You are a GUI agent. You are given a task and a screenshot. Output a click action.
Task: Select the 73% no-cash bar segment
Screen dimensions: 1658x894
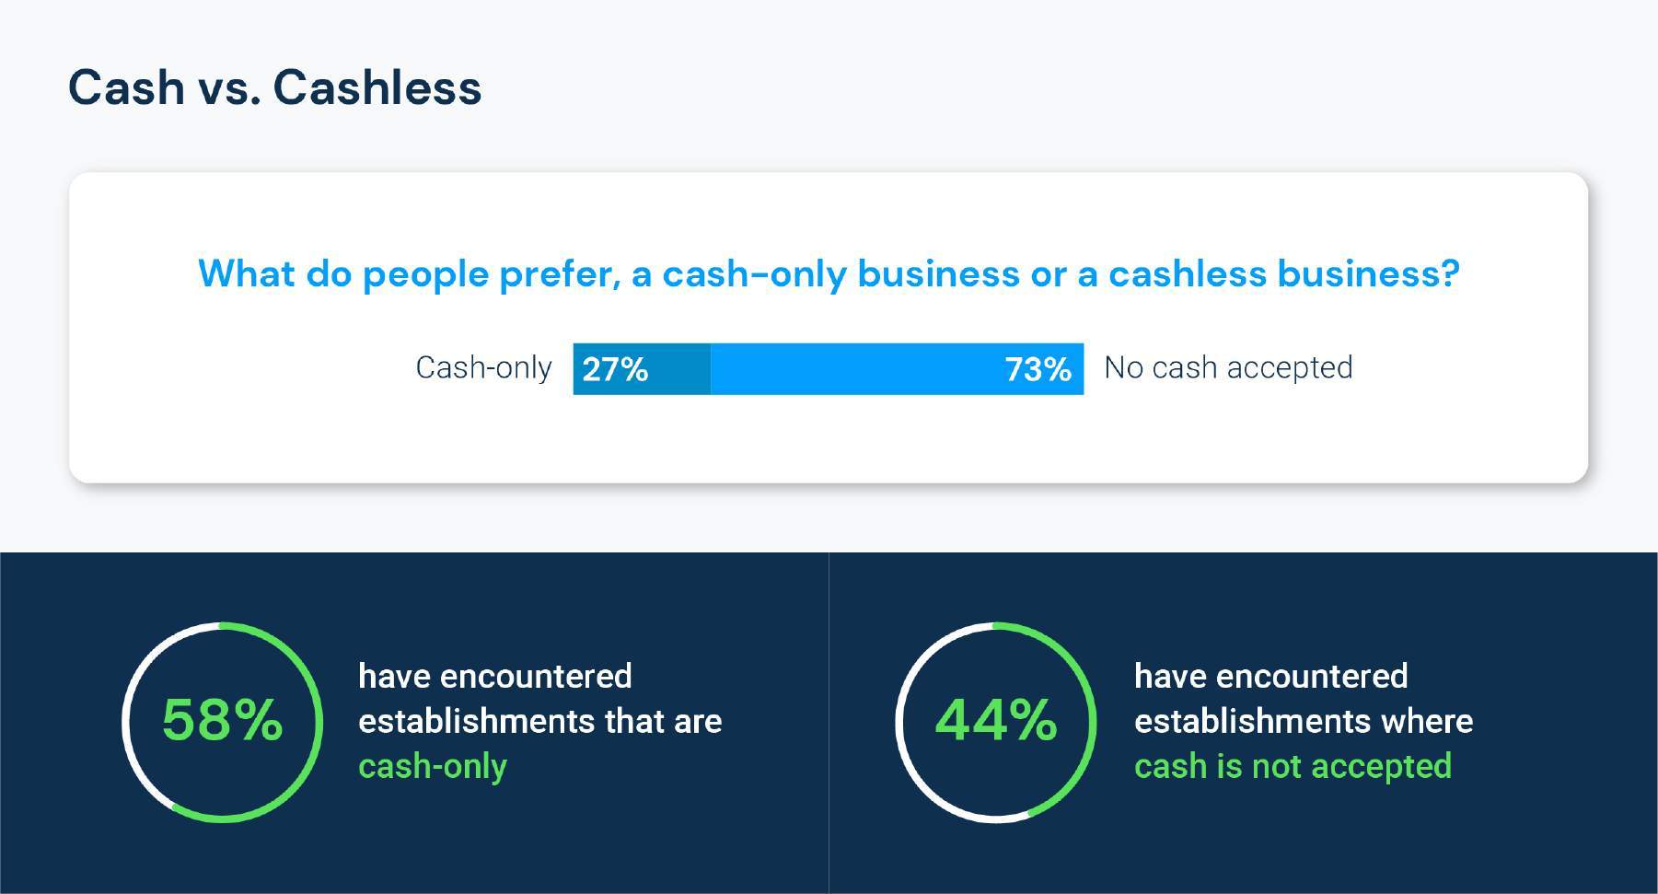point(897,369)
